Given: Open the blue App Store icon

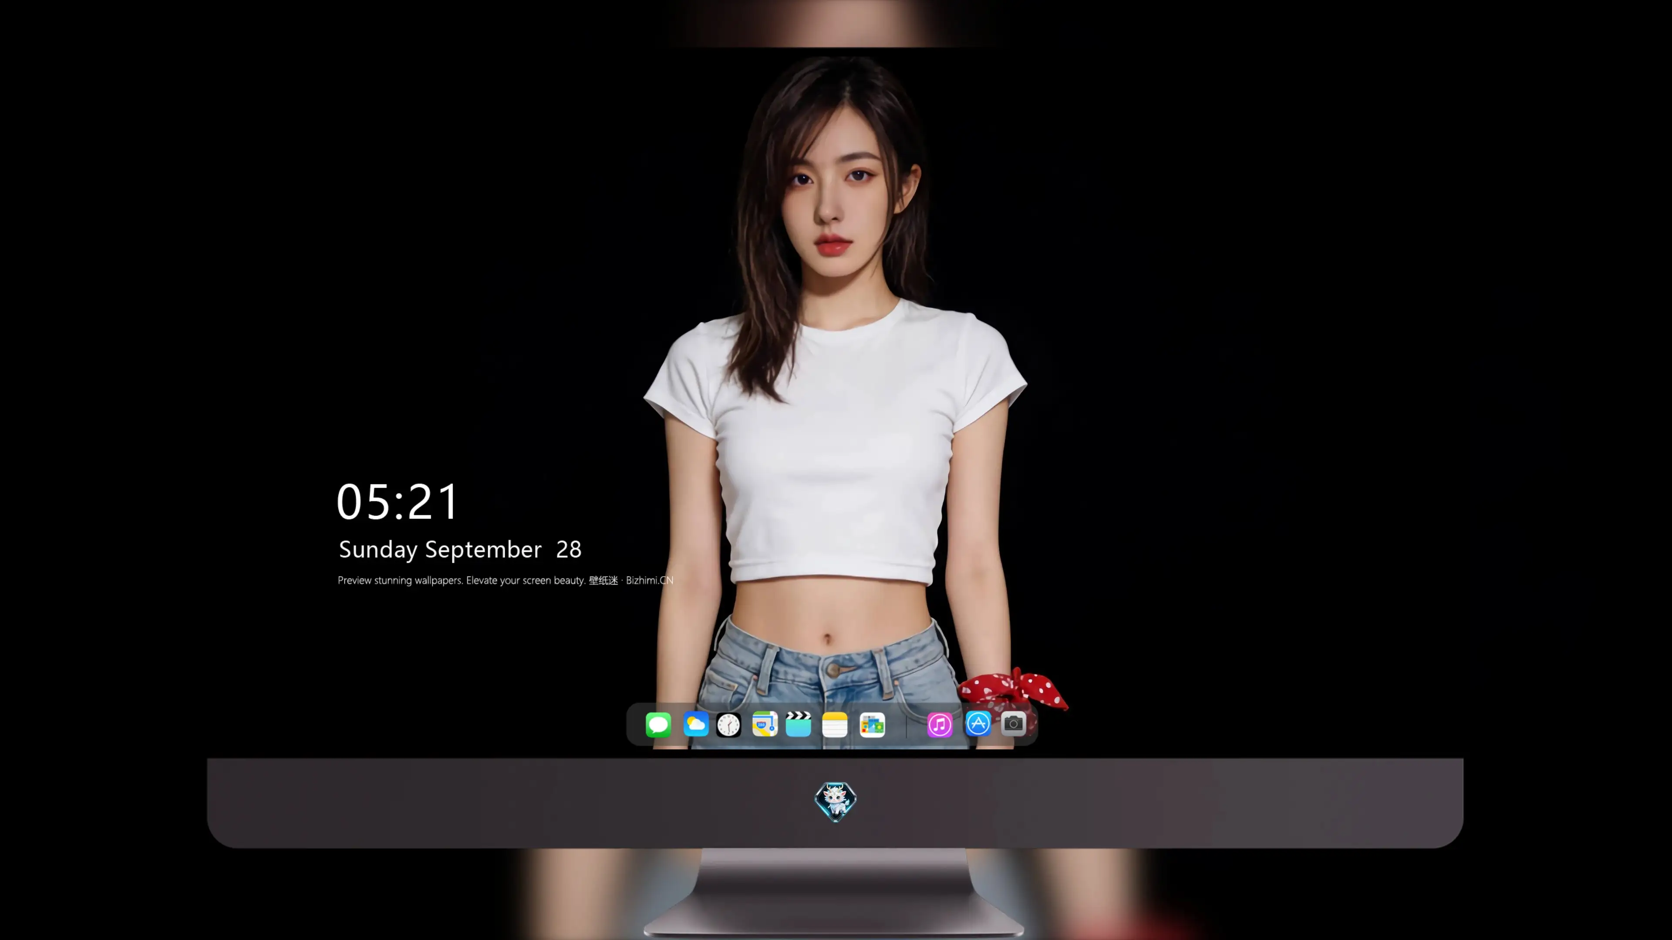Looking at the screenshot, I should click(x=978, y=724).
